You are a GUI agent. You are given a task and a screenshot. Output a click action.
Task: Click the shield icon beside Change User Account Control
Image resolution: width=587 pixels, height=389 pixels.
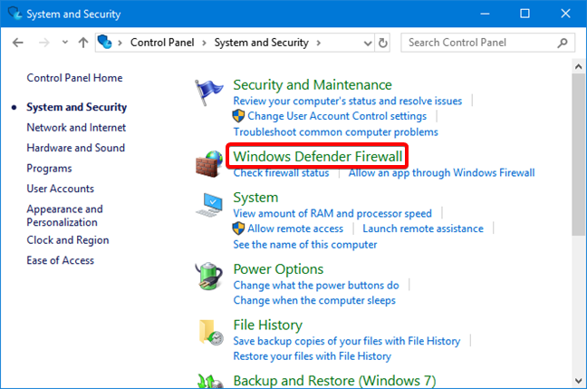[238, 116]
